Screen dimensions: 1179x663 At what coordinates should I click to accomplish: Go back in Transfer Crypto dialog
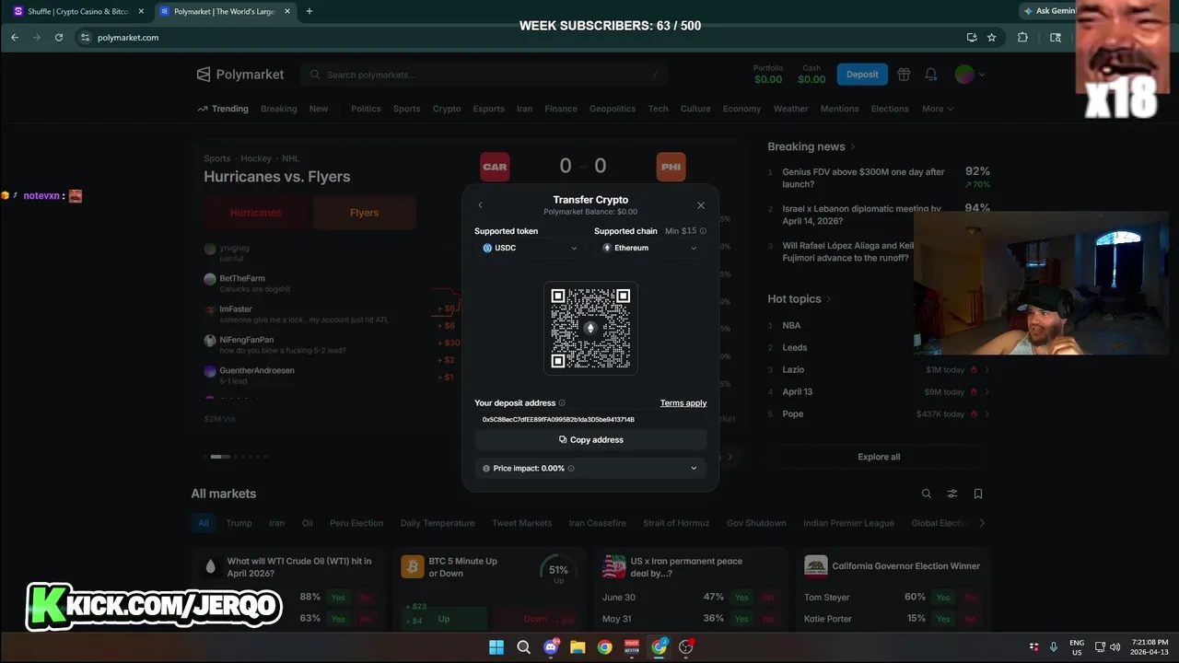point(480,205)
